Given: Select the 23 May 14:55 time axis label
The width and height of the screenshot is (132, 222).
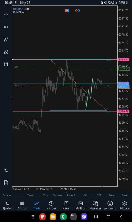Looking at the screenshot, I should tap(45, 189).
